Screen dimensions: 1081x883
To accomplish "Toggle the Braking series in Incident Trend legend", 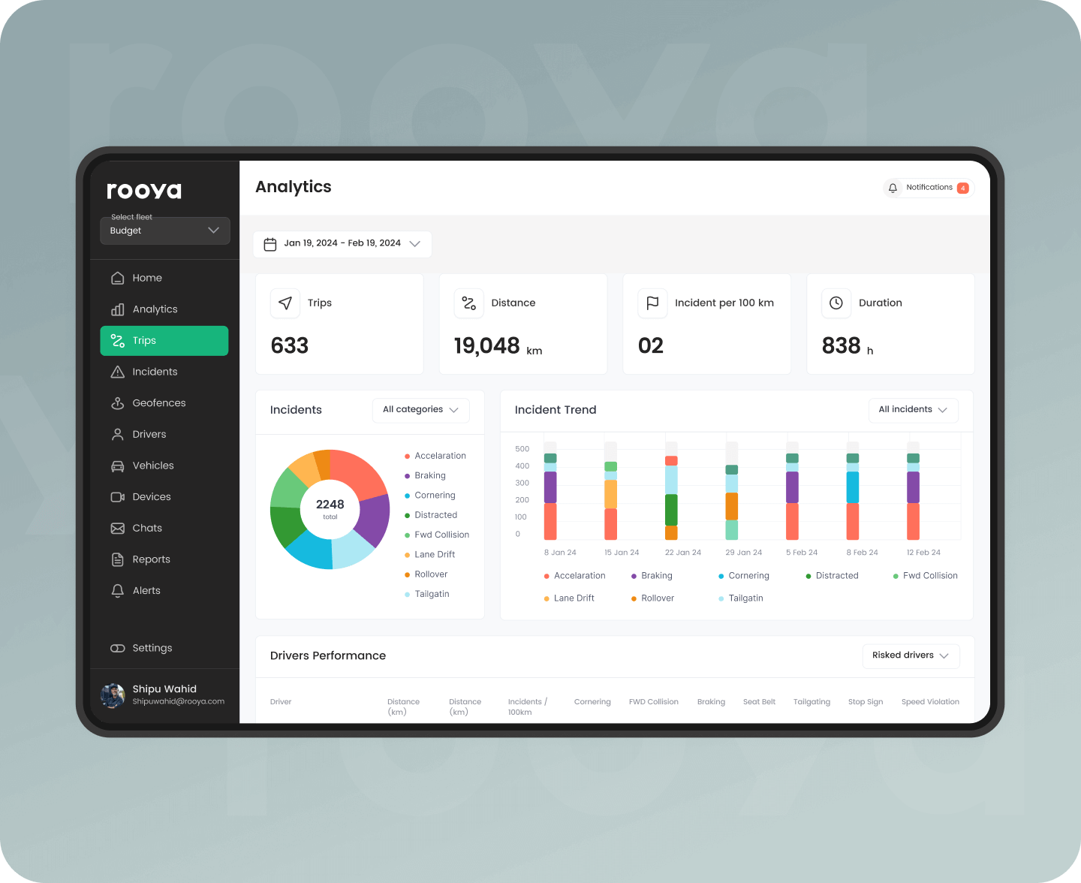I will (651, 575).
